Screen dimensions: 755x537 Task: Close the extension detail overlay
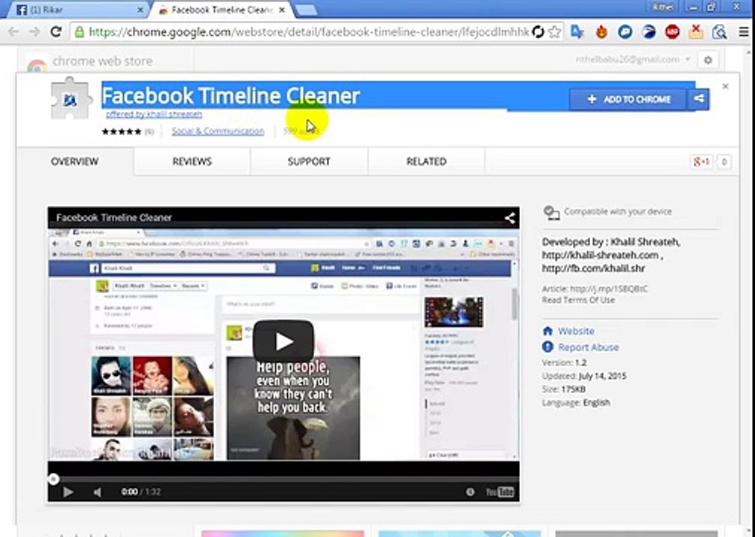point(725,87)
